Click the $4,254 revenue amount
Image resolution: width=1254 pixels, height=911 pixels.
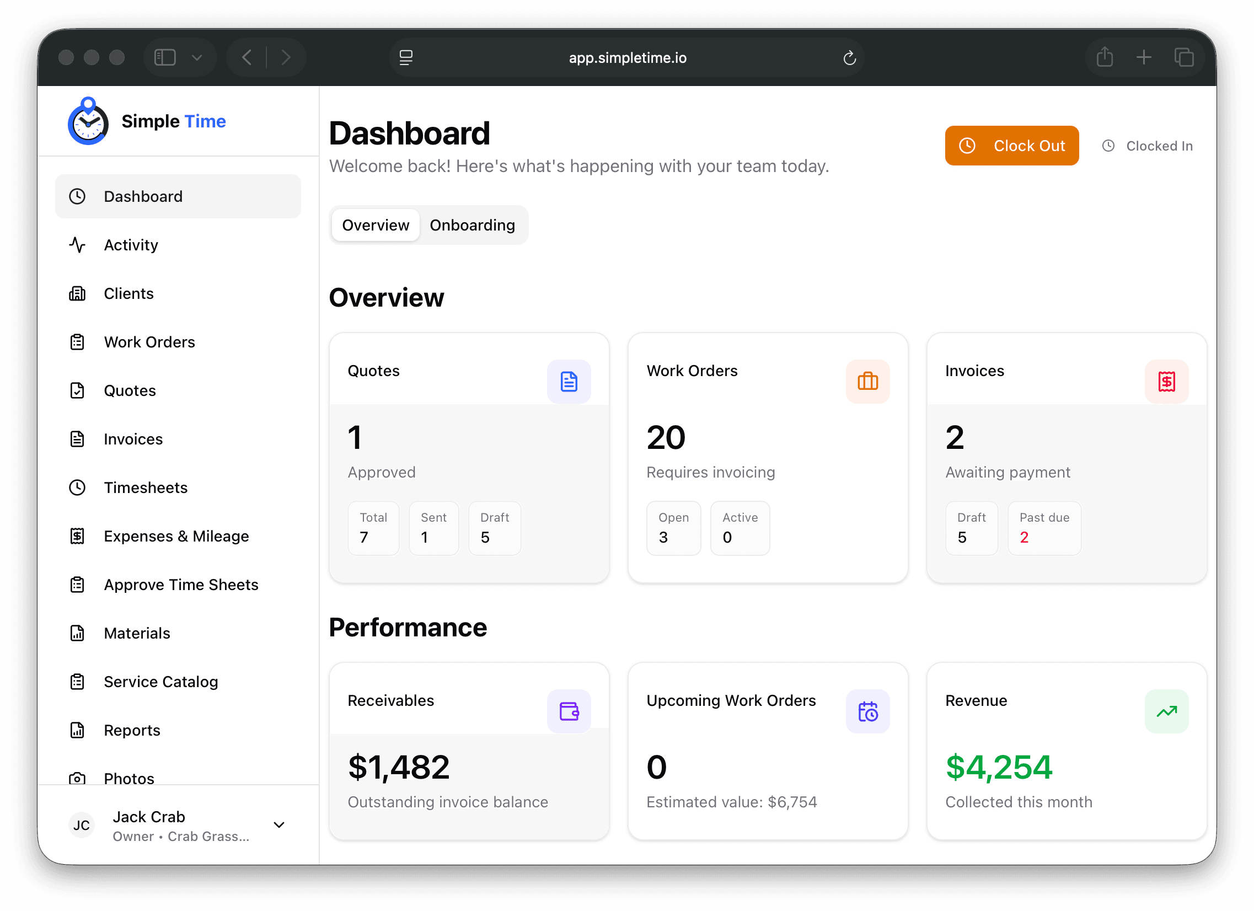point(1000,768)
